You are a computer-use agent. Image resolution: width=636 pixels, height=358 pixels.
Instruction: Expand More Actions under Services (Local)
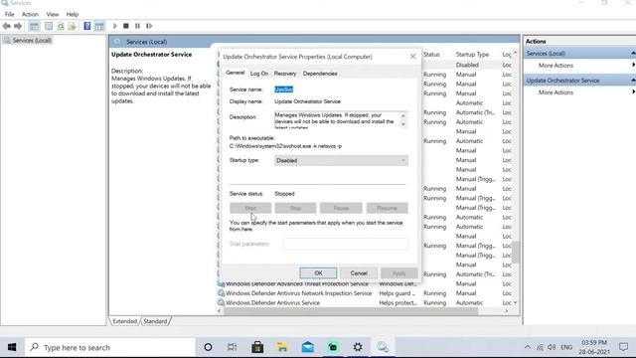pos(556,66)
